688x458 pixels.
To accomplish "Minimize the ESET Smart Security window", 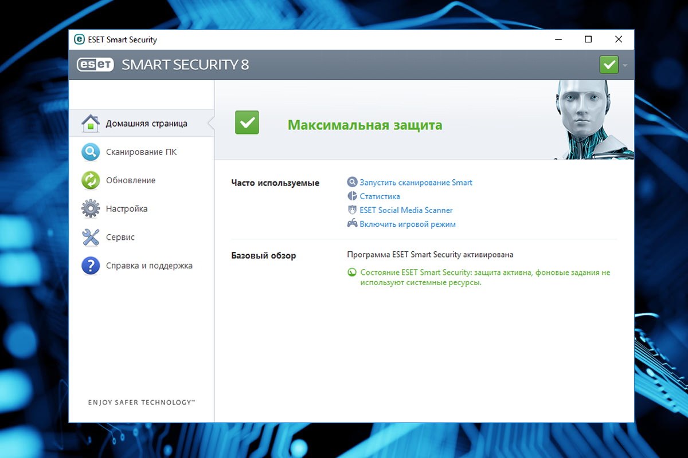I will pyautogui.click(x=557, y=40).
